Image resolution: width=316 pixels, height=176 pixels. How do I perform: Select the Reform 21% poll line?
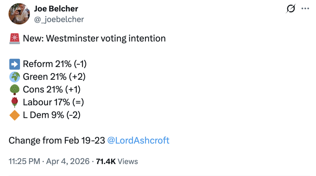(x=54, y=64)
